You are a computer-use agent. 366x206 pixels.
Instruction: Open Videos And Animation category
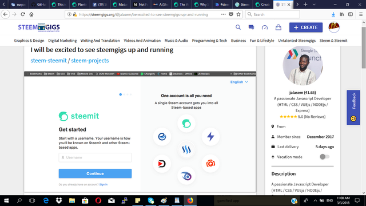(142, 41)
